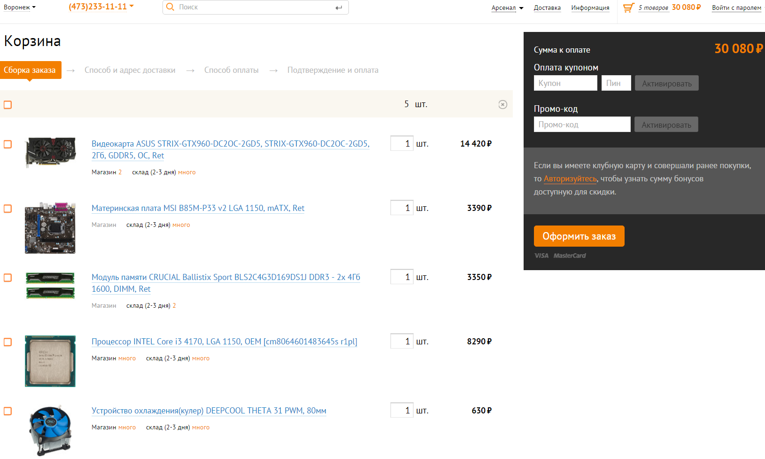Click the CRUCIAL memory modules thumbnail

(x=50, y=285)
